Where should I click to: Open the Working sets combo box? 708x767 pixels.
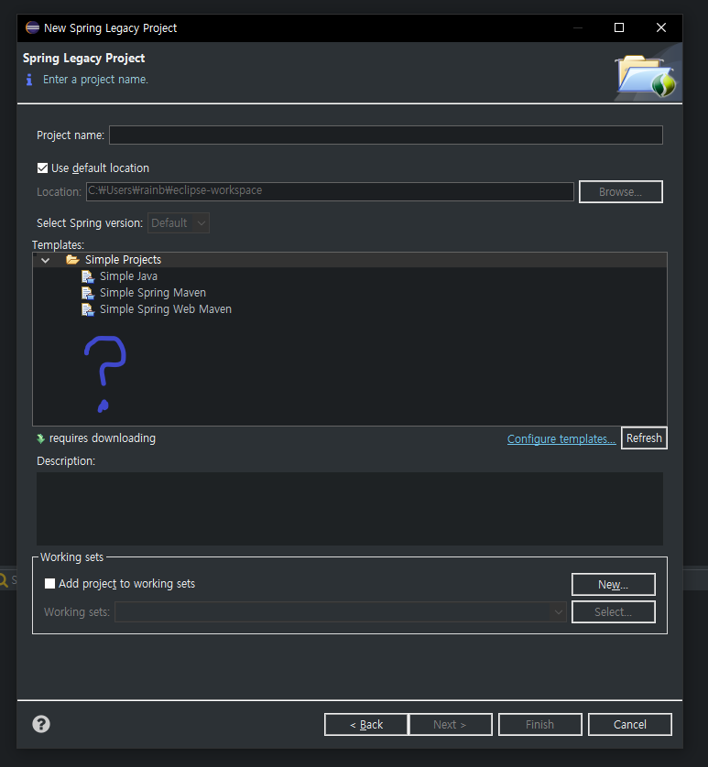tap(341, 612)
